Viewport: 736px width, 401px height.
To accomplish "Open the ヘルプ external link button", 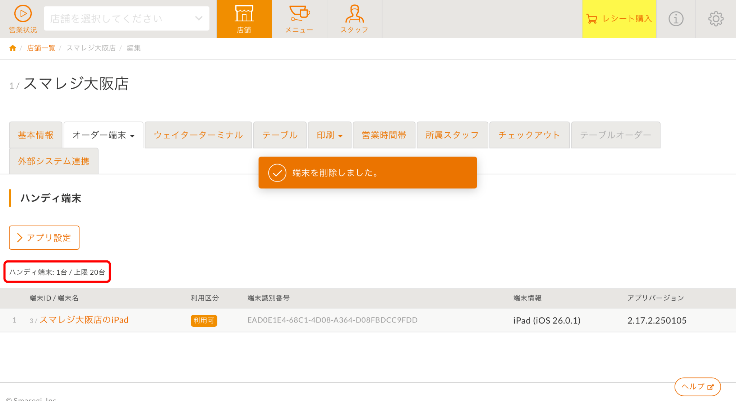I will click(x=697, y=387).
